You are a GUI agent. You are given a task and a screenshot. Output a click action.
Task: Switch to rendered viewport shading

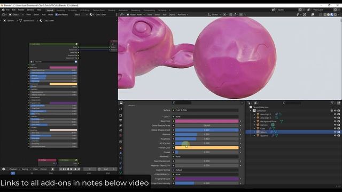335,14
